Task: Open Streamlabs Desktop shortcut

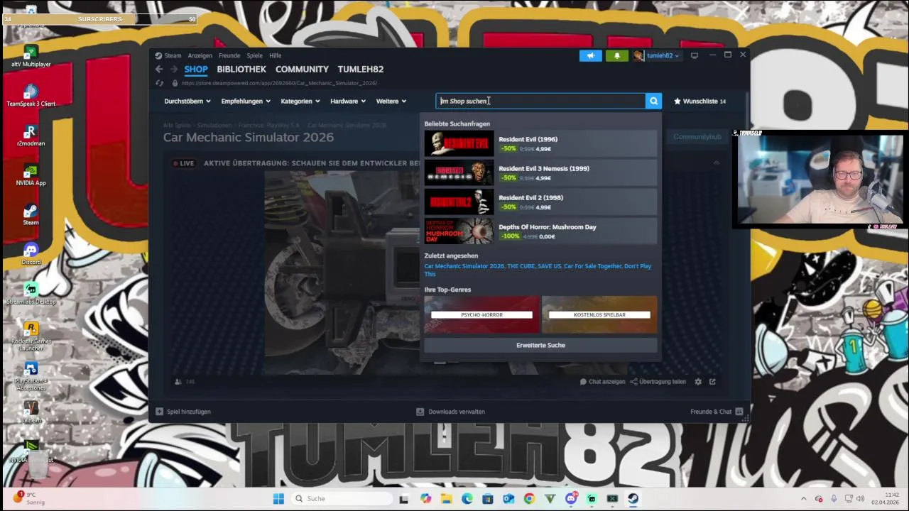Action: click(31, 295)
